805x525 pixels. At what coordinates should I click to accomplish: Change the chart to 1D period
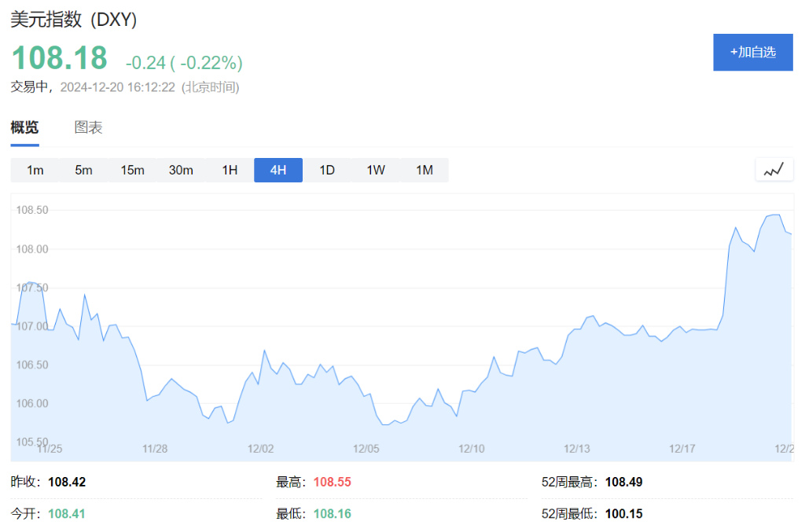pyautogui.click(x=327, y=170)
